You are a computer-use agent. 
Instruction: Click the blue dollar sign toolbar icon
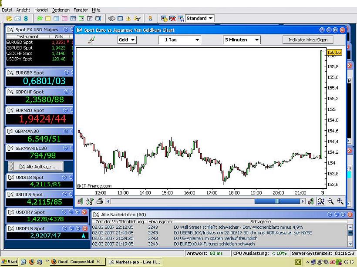coord(26,18)
